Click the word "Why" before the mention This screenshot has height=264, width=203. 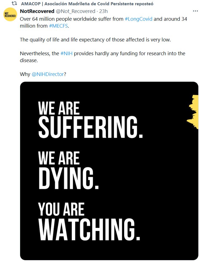coord(25,74)
